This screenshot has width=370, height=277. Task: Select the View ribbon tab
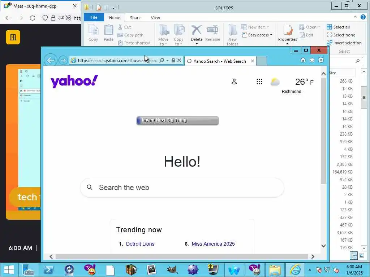tap(155, 18)
